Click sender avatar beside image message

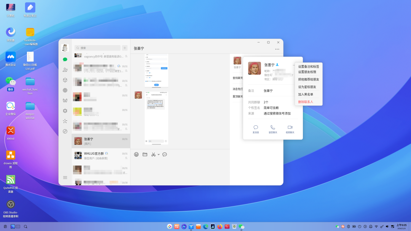138,95
